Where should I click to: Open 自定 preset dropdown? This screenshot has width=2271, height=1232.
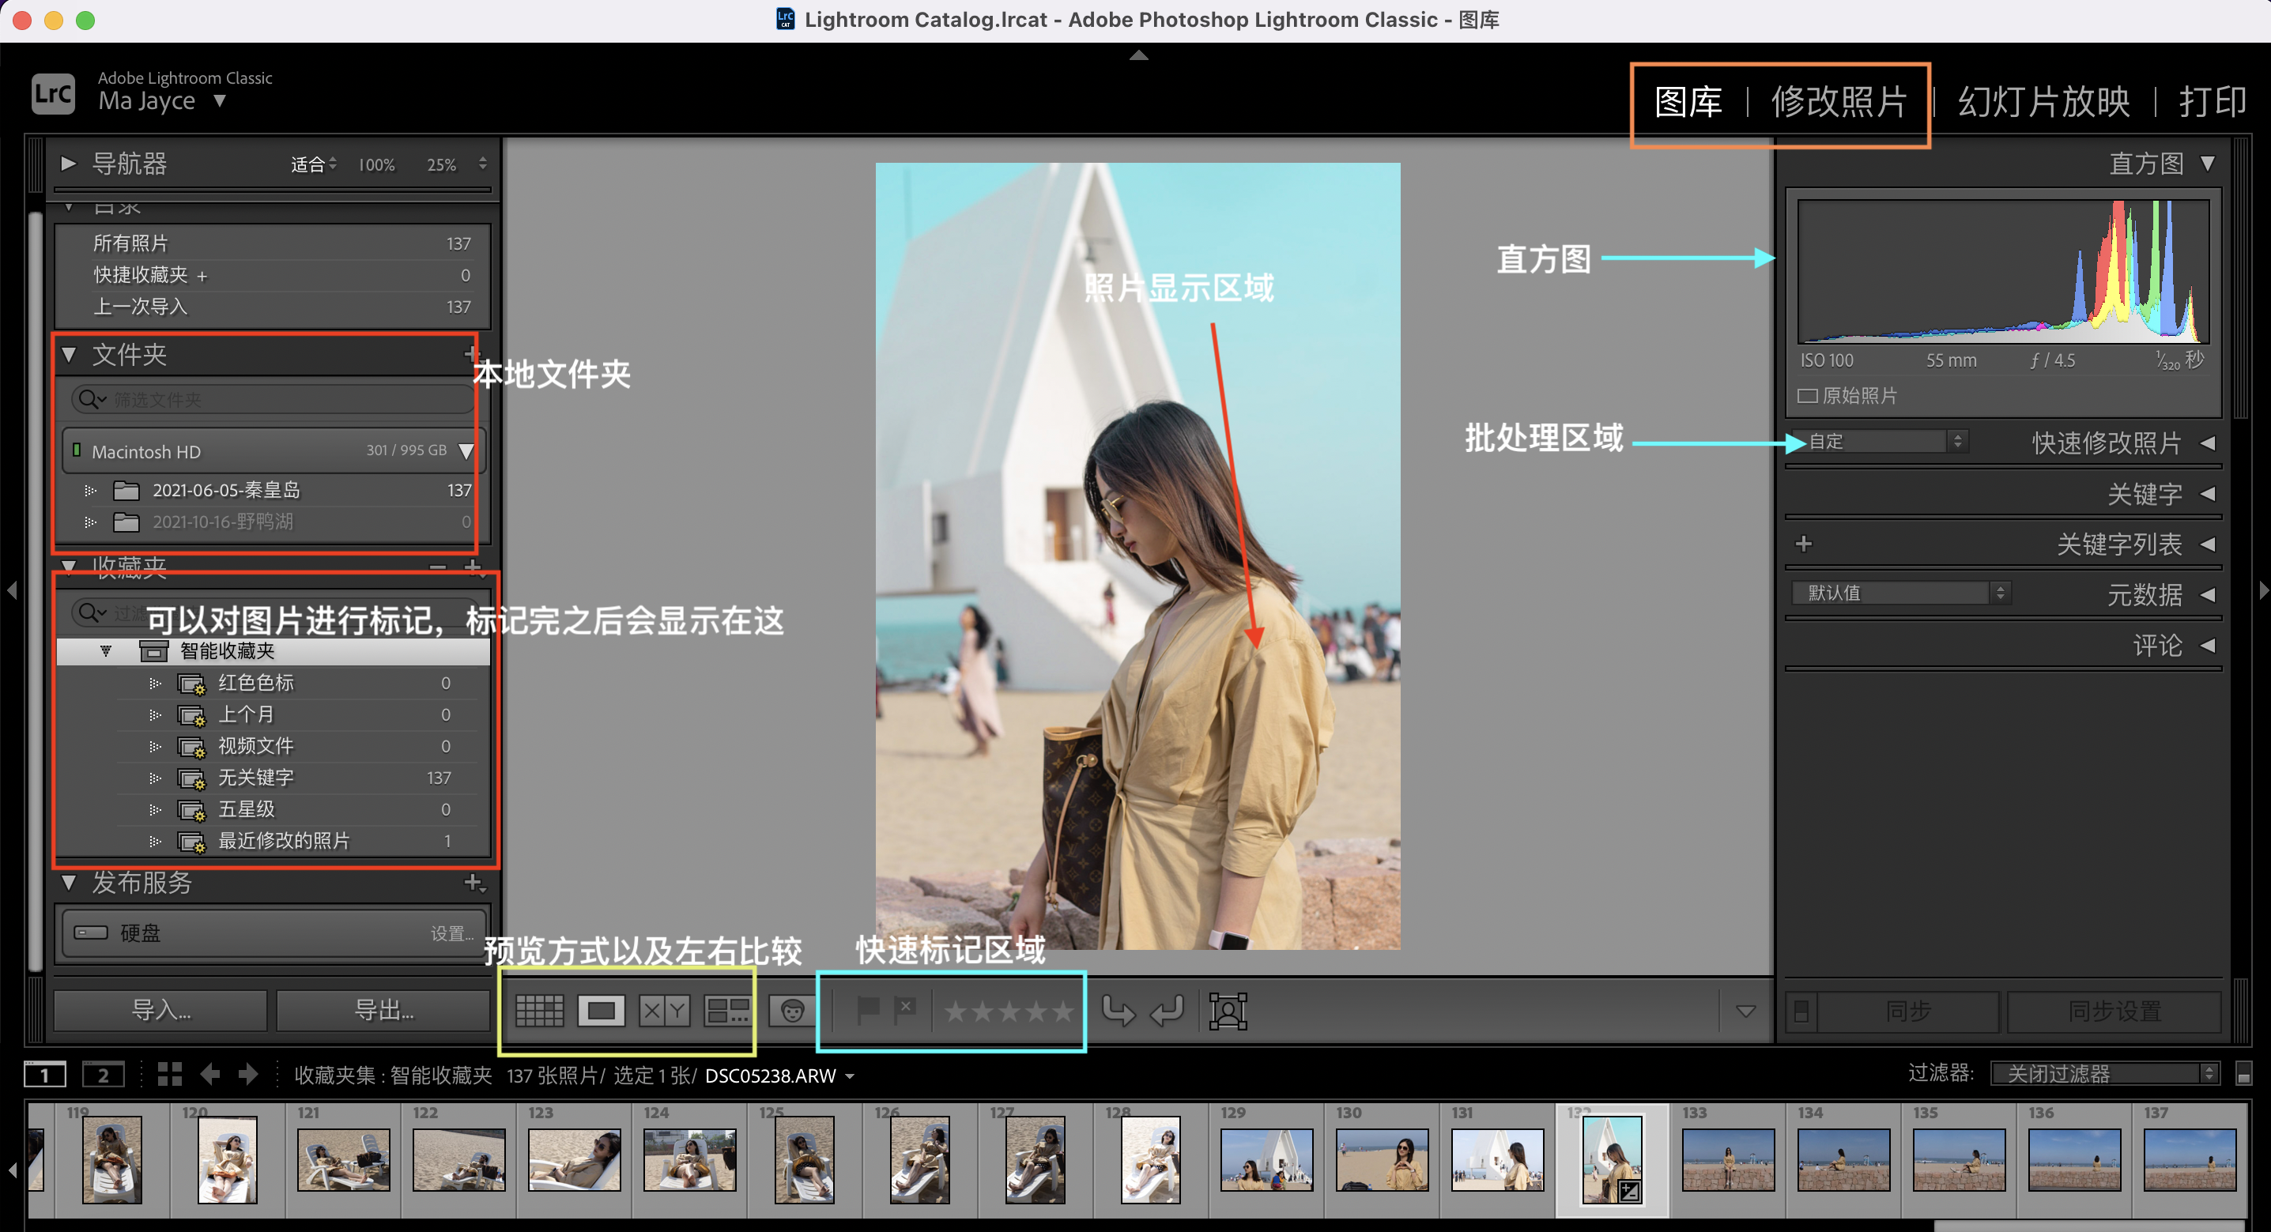coord(1879,441)
